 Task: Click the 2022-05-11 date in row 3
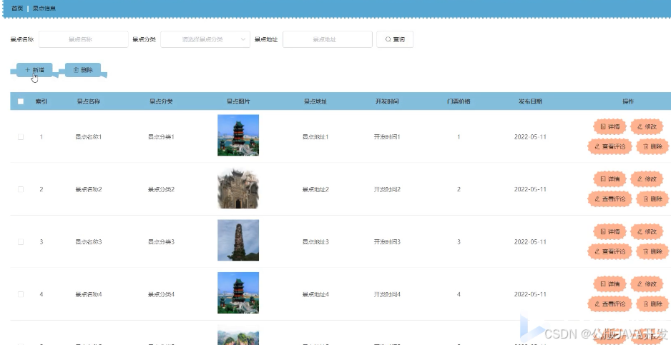pyautogui.click(x=530, y=242)
